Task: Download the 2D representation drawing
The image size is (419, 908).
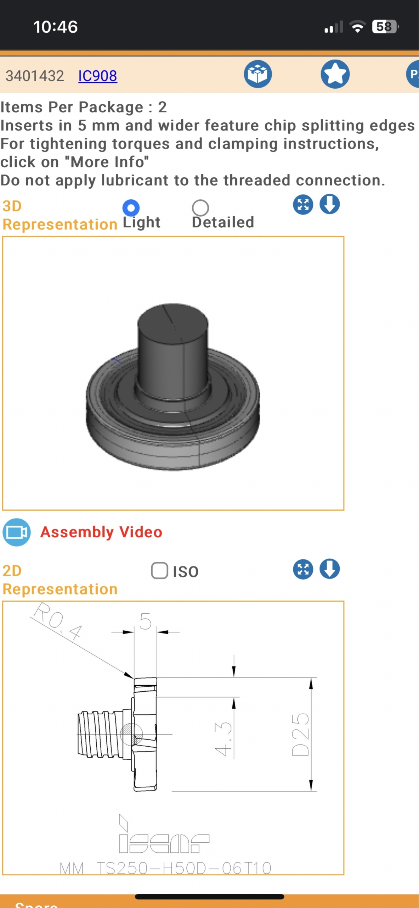Action: 330,569
